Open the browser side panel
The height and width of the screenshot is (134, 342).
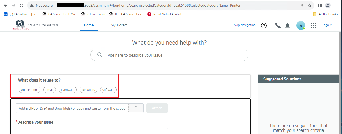click(320, 5)
